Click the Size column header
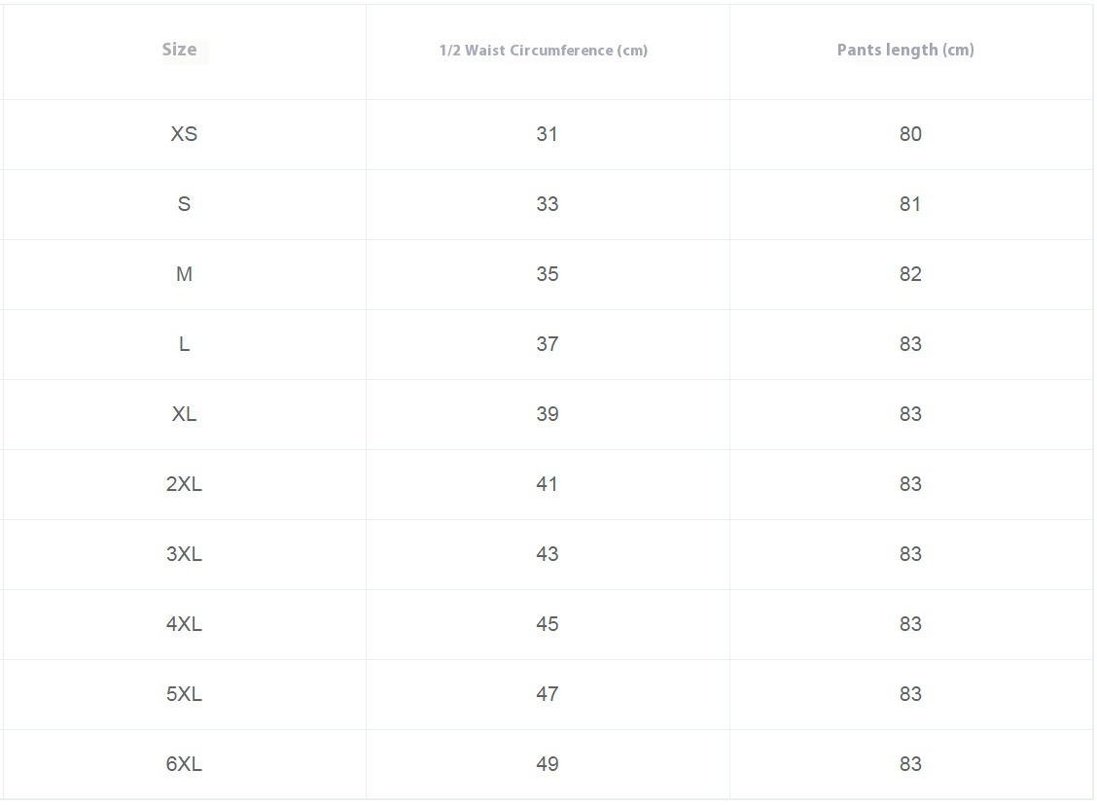The image size is (1097, 805). click(179, 50)
